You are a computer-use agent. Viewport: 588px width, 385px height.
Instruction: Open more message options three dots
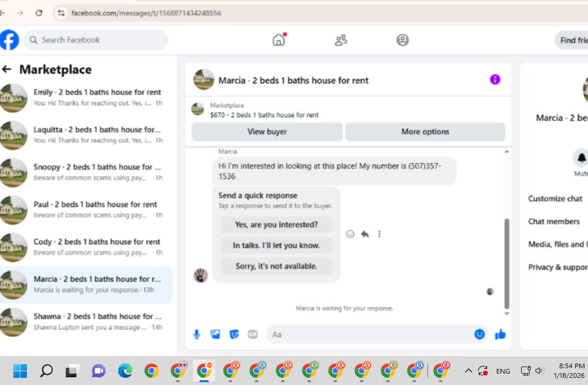(x=379, y=234)
